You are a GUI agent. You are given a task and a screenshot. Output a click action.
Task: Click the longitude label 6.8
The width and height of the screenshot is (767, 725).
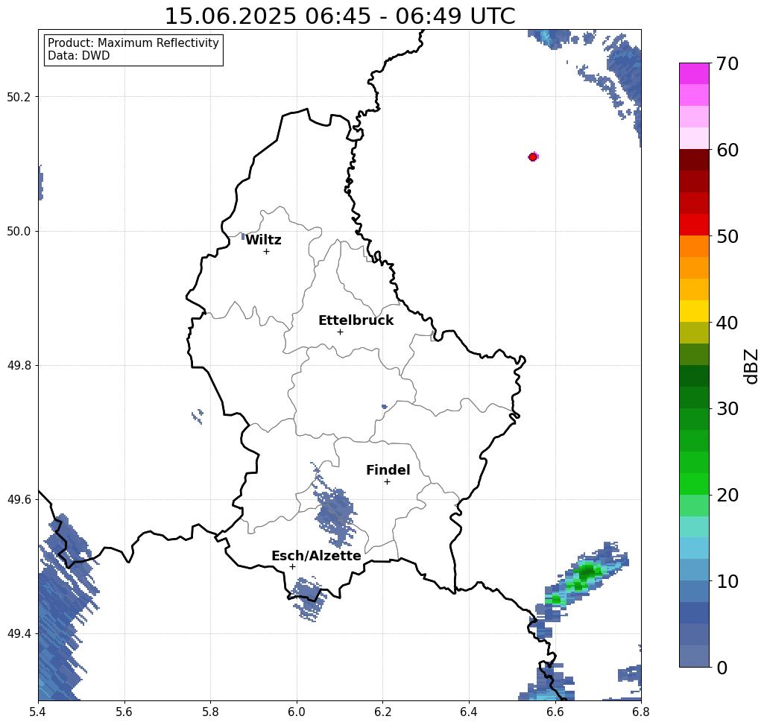(x=641, y=712)
